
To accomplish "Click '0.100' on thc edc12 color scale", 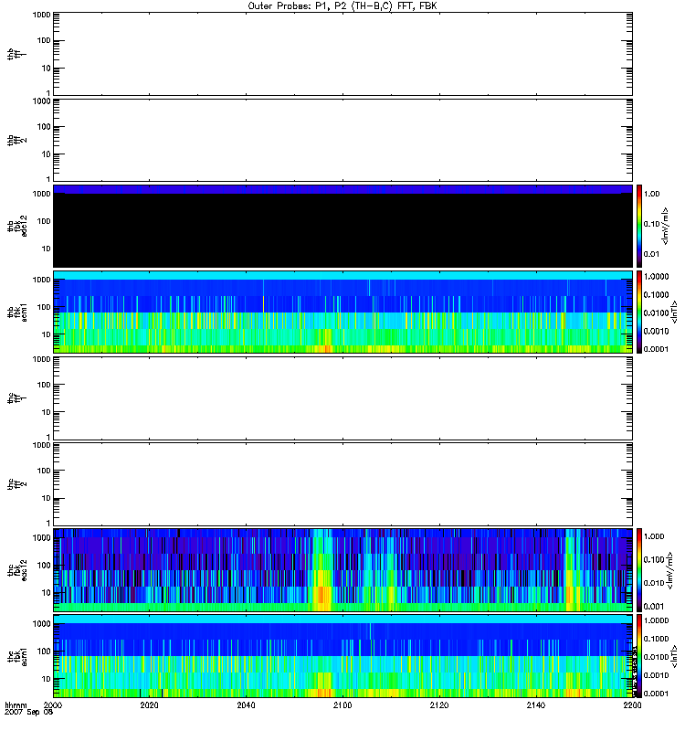I will tap(654, 560).
